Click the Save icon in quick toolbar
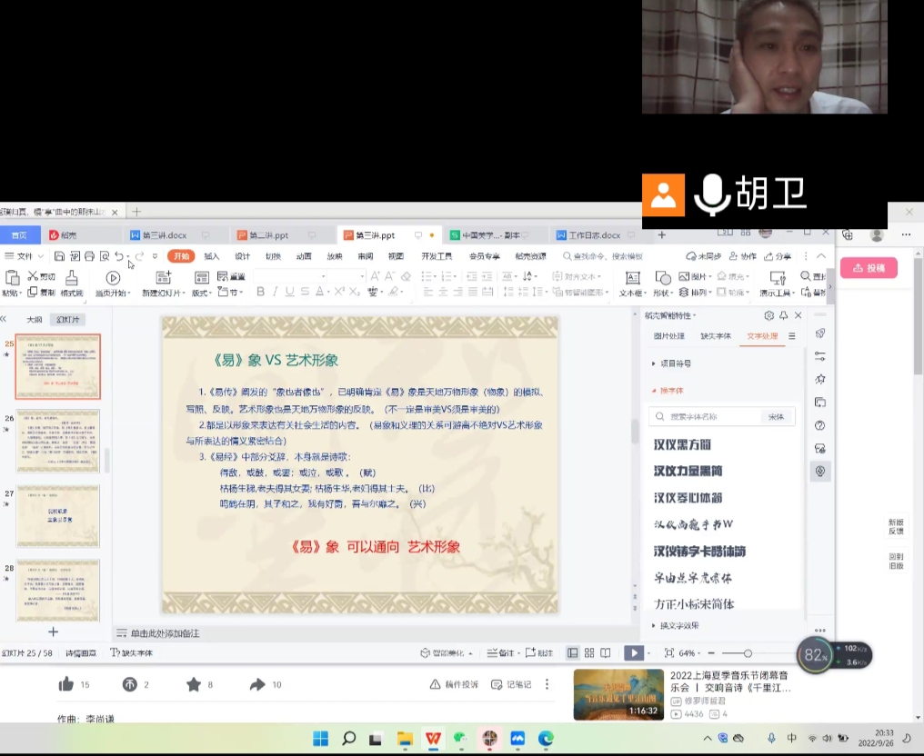The height and width of the screenshot is (756, 924). (x=59, y=256)
